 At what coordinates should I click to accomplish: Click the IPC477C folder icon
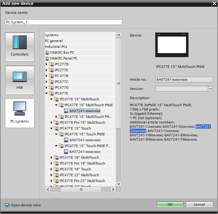[x=51, y=82]
